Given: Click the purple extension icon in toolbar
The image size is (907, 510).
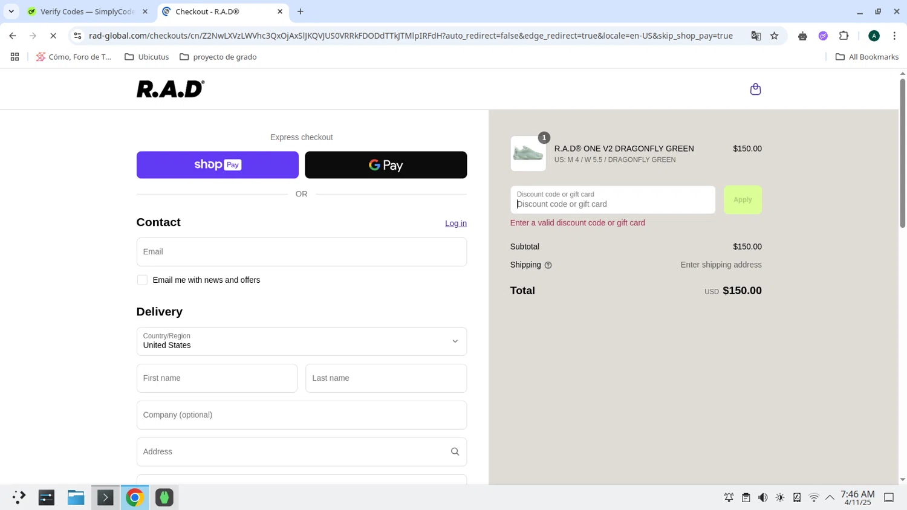Looking at the screenshot, I should coord(823,36).
